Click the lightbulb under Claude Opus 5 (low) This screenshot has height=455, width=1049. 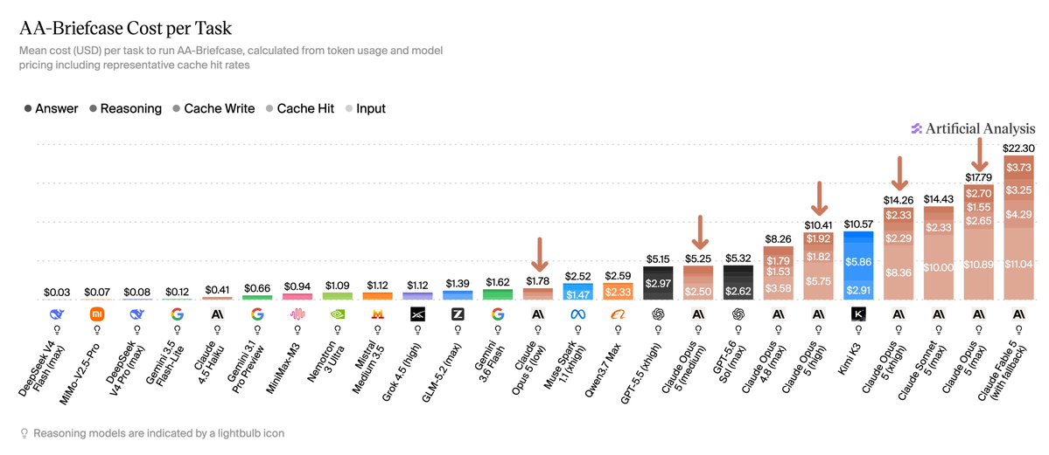pos(538,329)
